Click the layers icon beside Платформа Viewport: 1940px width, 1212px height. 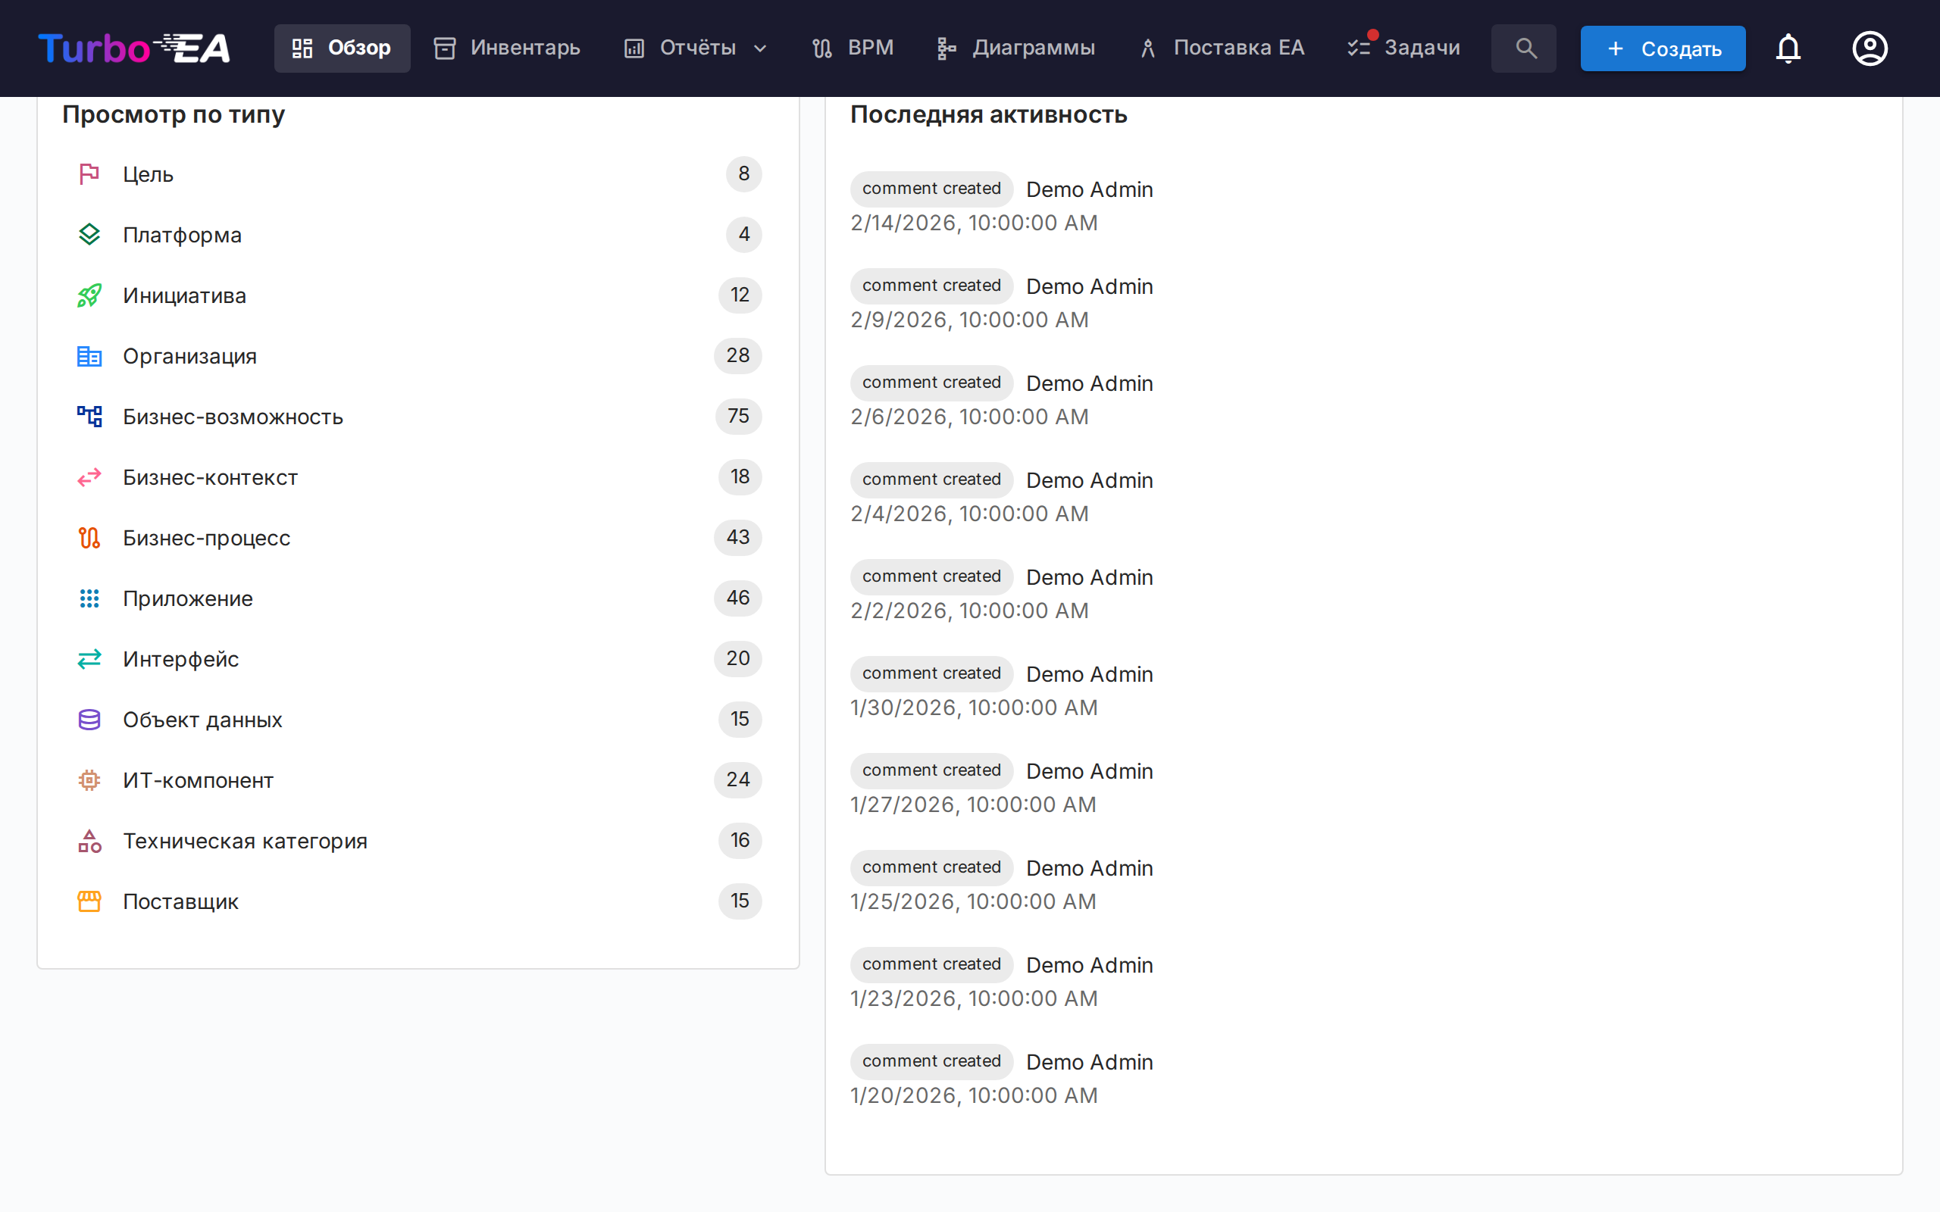click(89, 235)
